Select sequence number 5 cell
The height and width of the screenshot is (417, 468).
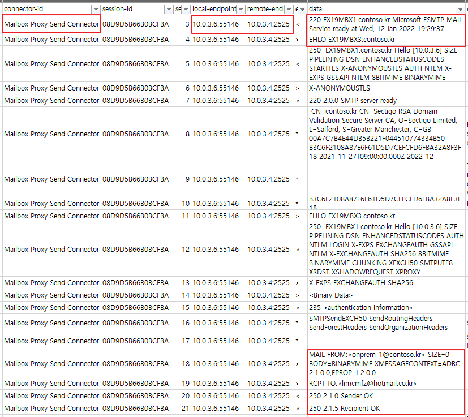click(182, 64)
